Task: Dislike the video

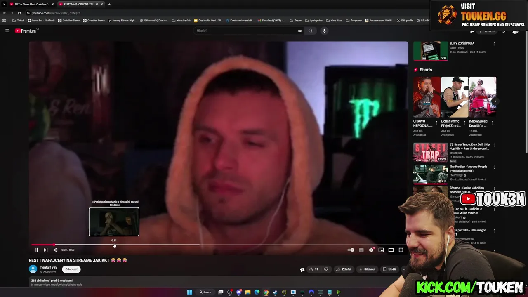Action: 326,269
